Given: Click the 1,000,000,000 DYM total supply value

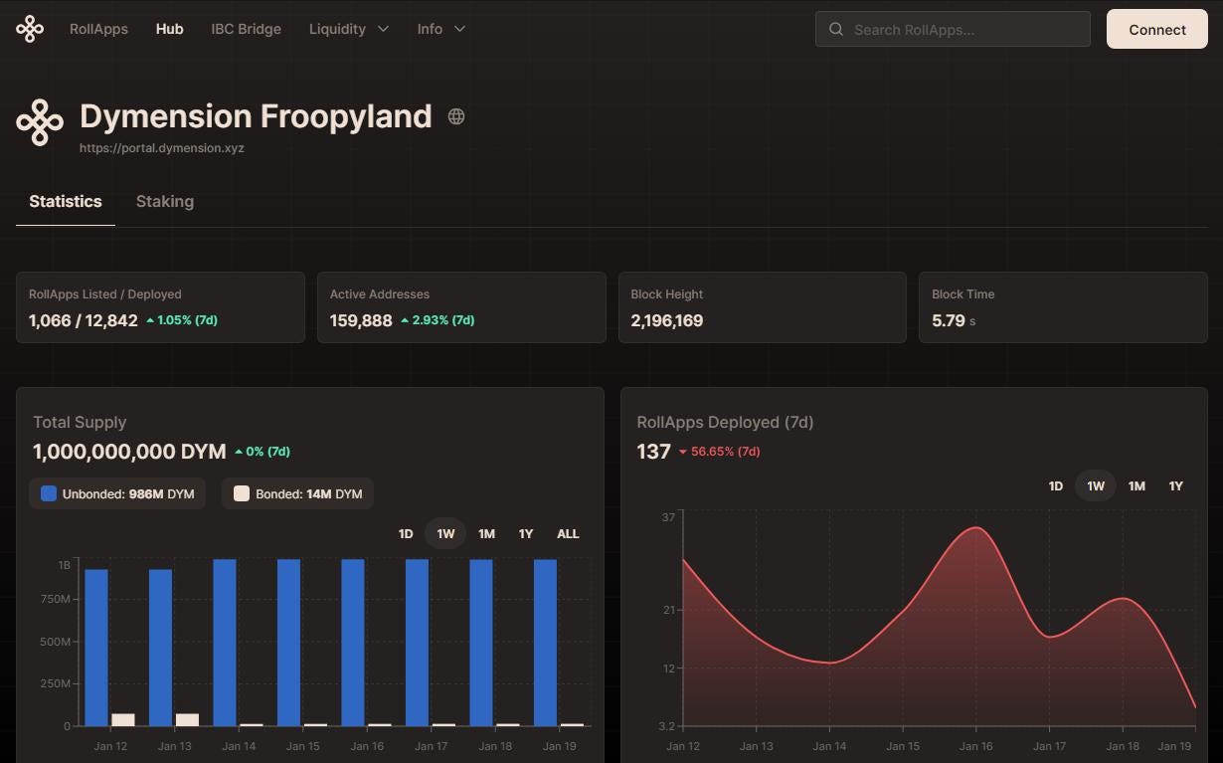Looking at the screenshot, I should tap(129, 452).
